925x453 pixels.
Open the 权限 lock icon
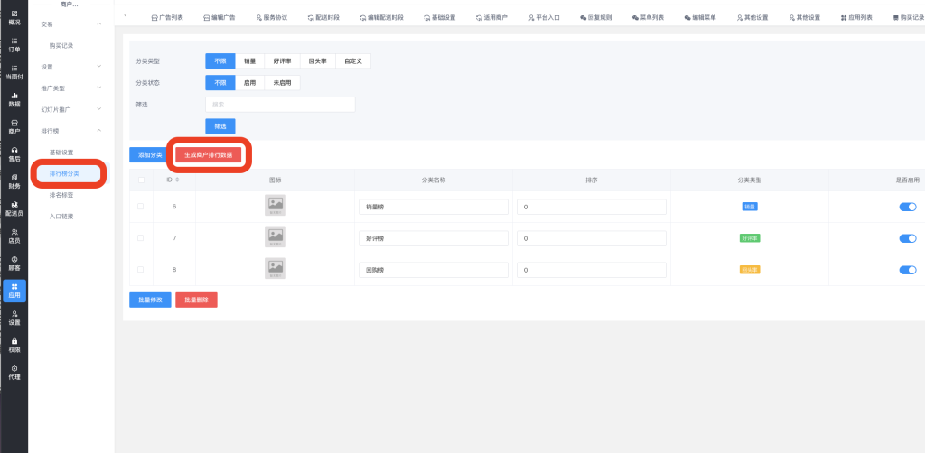(14, 345)
